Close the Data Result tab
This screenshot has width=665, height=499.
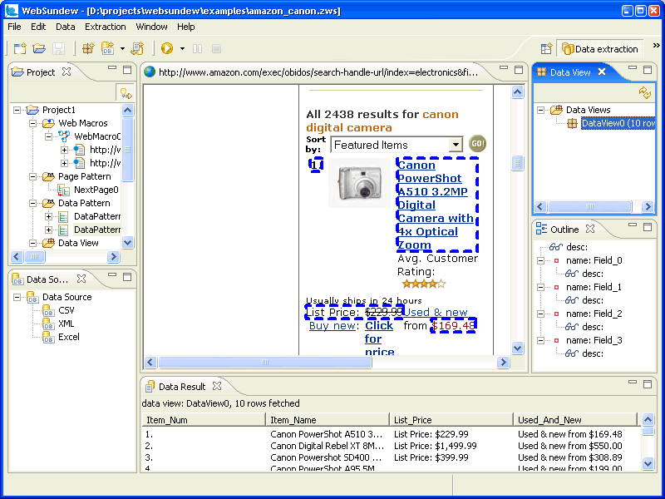coord(217,386)
